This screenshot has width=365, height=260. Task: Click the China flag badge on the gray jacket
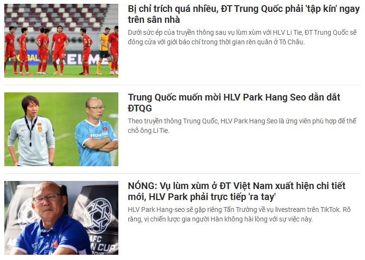pyautogui.click(x=40, y=128)
